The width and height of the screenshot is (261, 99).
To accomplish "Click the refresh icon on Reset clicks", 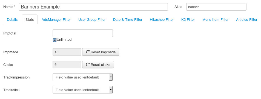I will tap(88, 65).
